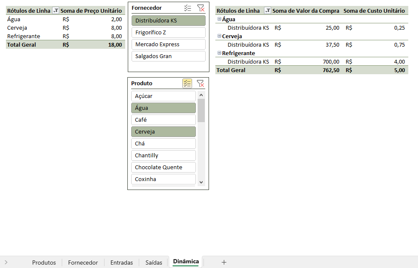The image size is (418, 268).
Task: Select Chantilly in Produto slicer
Action: point(163,155)
